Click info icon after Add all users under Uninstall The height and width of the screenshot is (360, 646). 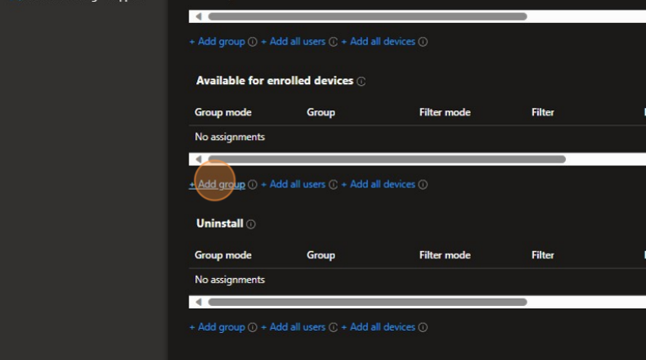(x=333, y=327)
